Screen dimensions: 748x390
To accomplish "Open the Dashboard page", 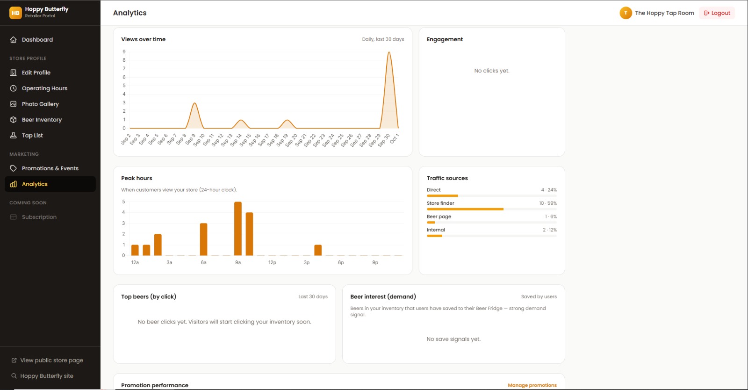I will point(50,40).
